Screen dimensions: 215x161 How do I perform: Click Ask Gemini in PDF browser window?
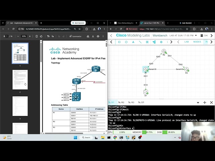(78, 23)
